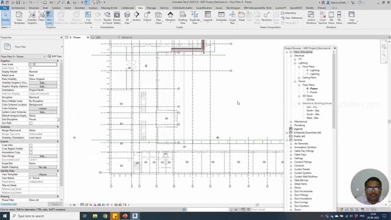
Task: Click the Edit Type button
Action: (54, 56)
